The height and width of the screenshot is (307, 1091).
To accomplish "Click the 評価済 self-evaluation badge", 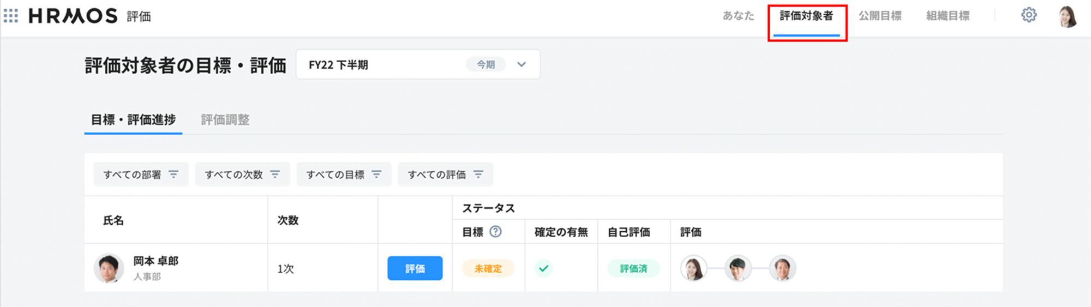I will click(633, 268).
